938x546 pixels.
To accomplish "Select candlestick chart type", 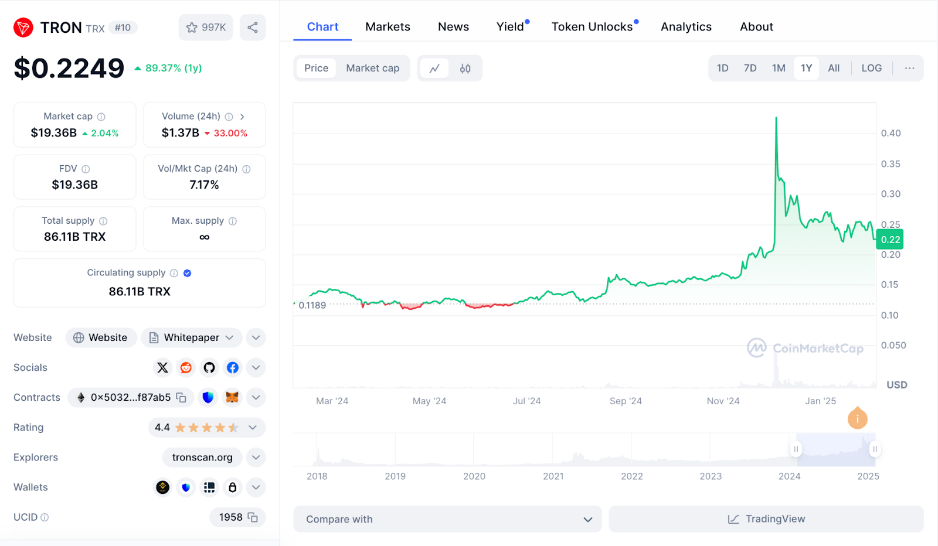I will 465,68.
